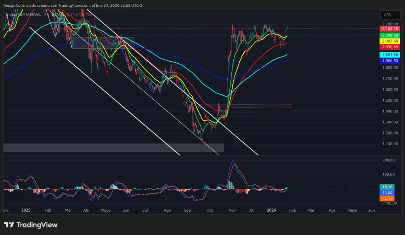Click the 2026 marker on time axis

(x=271, y=210)
